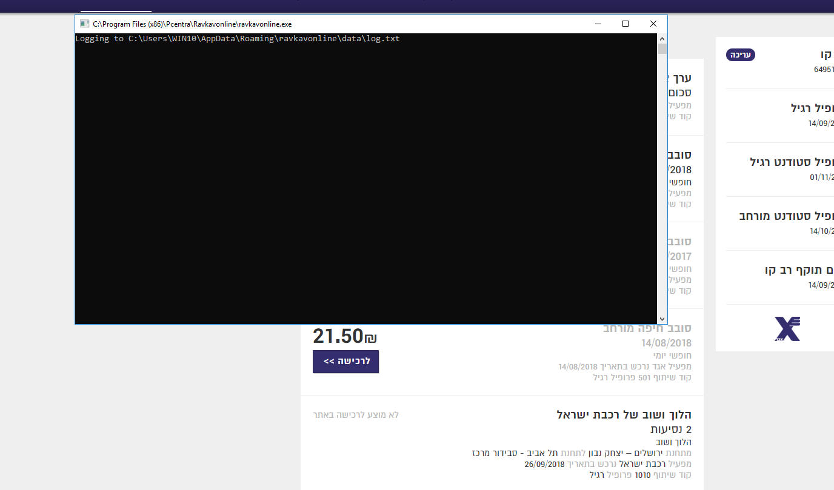The width and height of the screenshot is (834, 490).
Task: Click the Egged X logo in sidebar
Action: (x=787, y=328)
